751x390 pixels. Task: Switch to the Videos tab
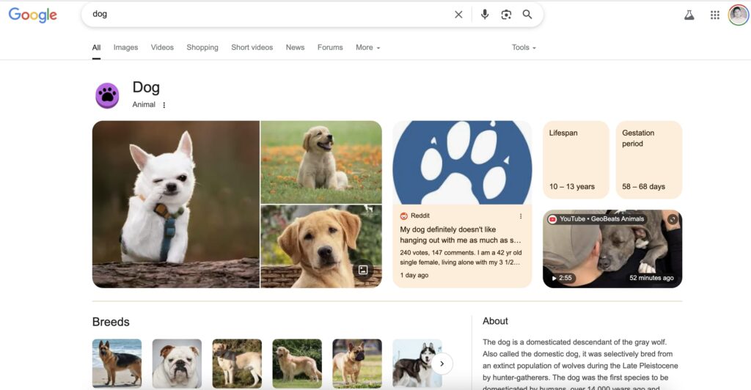162,48
